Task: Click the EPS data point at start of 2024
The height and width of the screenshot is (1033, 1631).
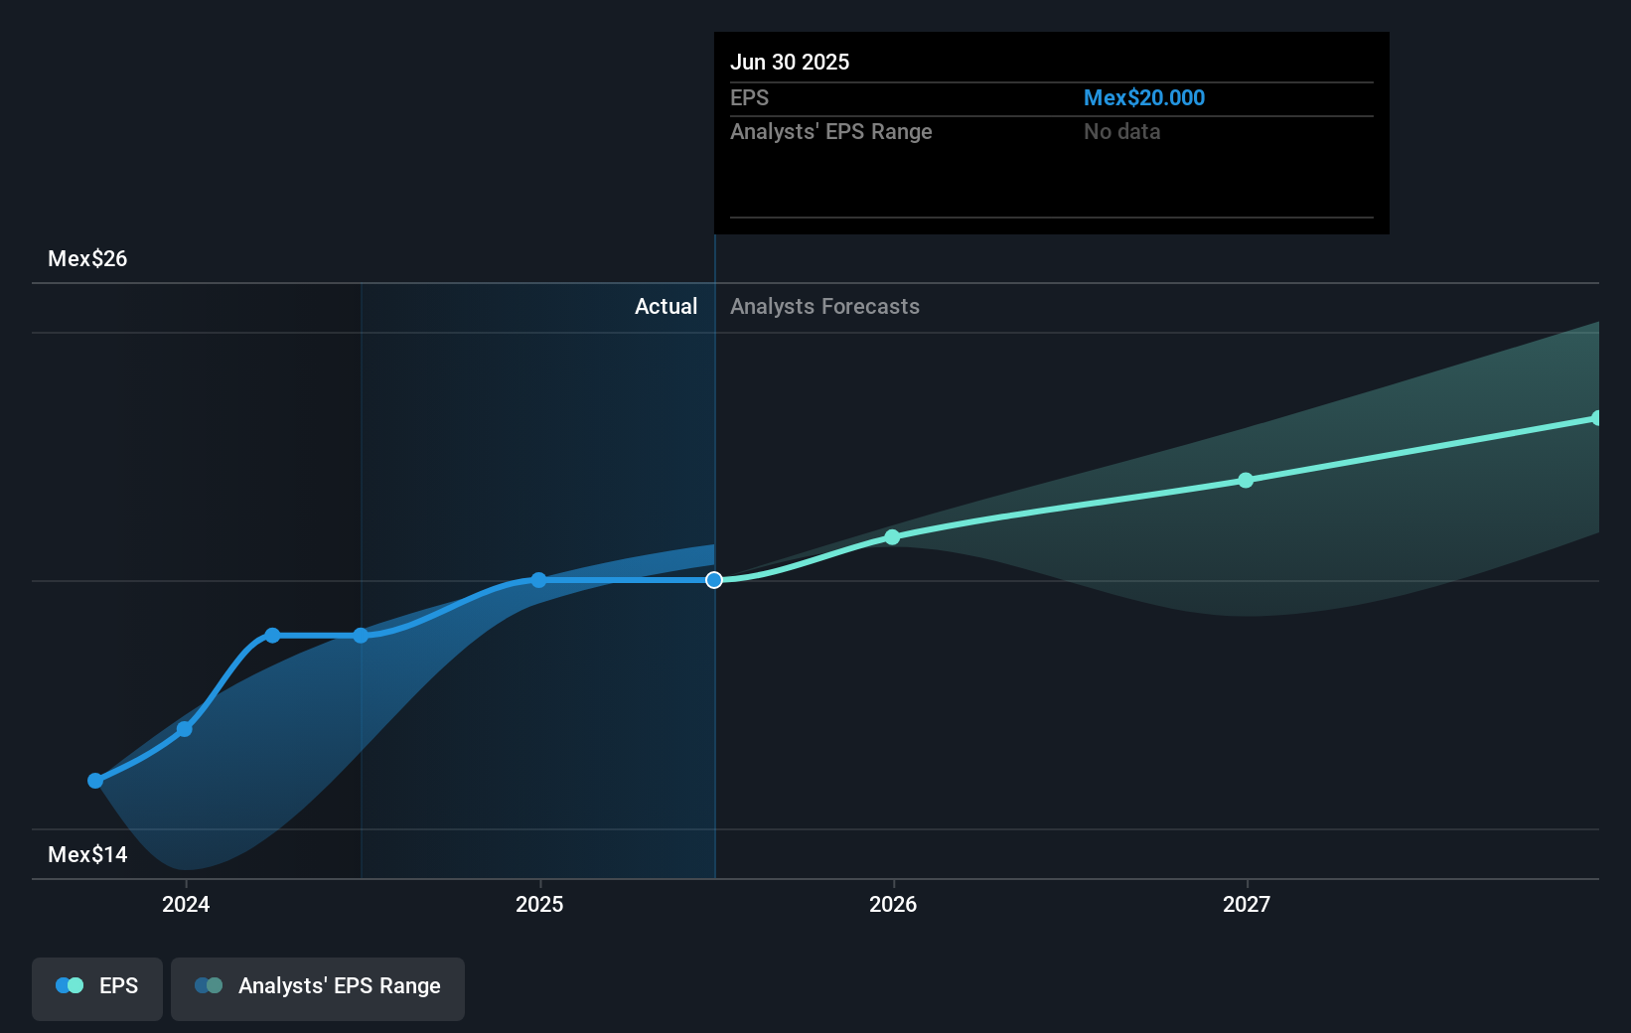Action: click(185, 729)
